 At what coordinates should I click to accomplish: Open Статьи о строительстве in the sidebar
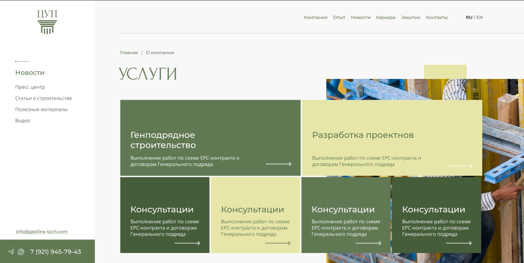43,98
